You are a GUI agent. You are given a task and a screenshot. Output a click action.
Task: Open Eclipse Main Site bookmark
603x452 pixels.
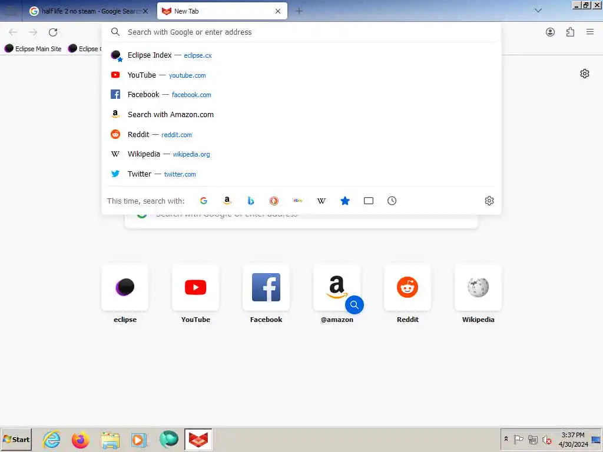(x=34, y=49)
